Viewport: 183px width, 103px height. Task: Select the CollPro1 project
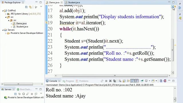tap(12, 11)
